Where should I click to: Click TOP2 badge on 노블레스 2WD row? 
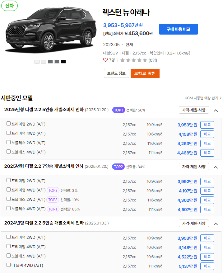point(53,200)
